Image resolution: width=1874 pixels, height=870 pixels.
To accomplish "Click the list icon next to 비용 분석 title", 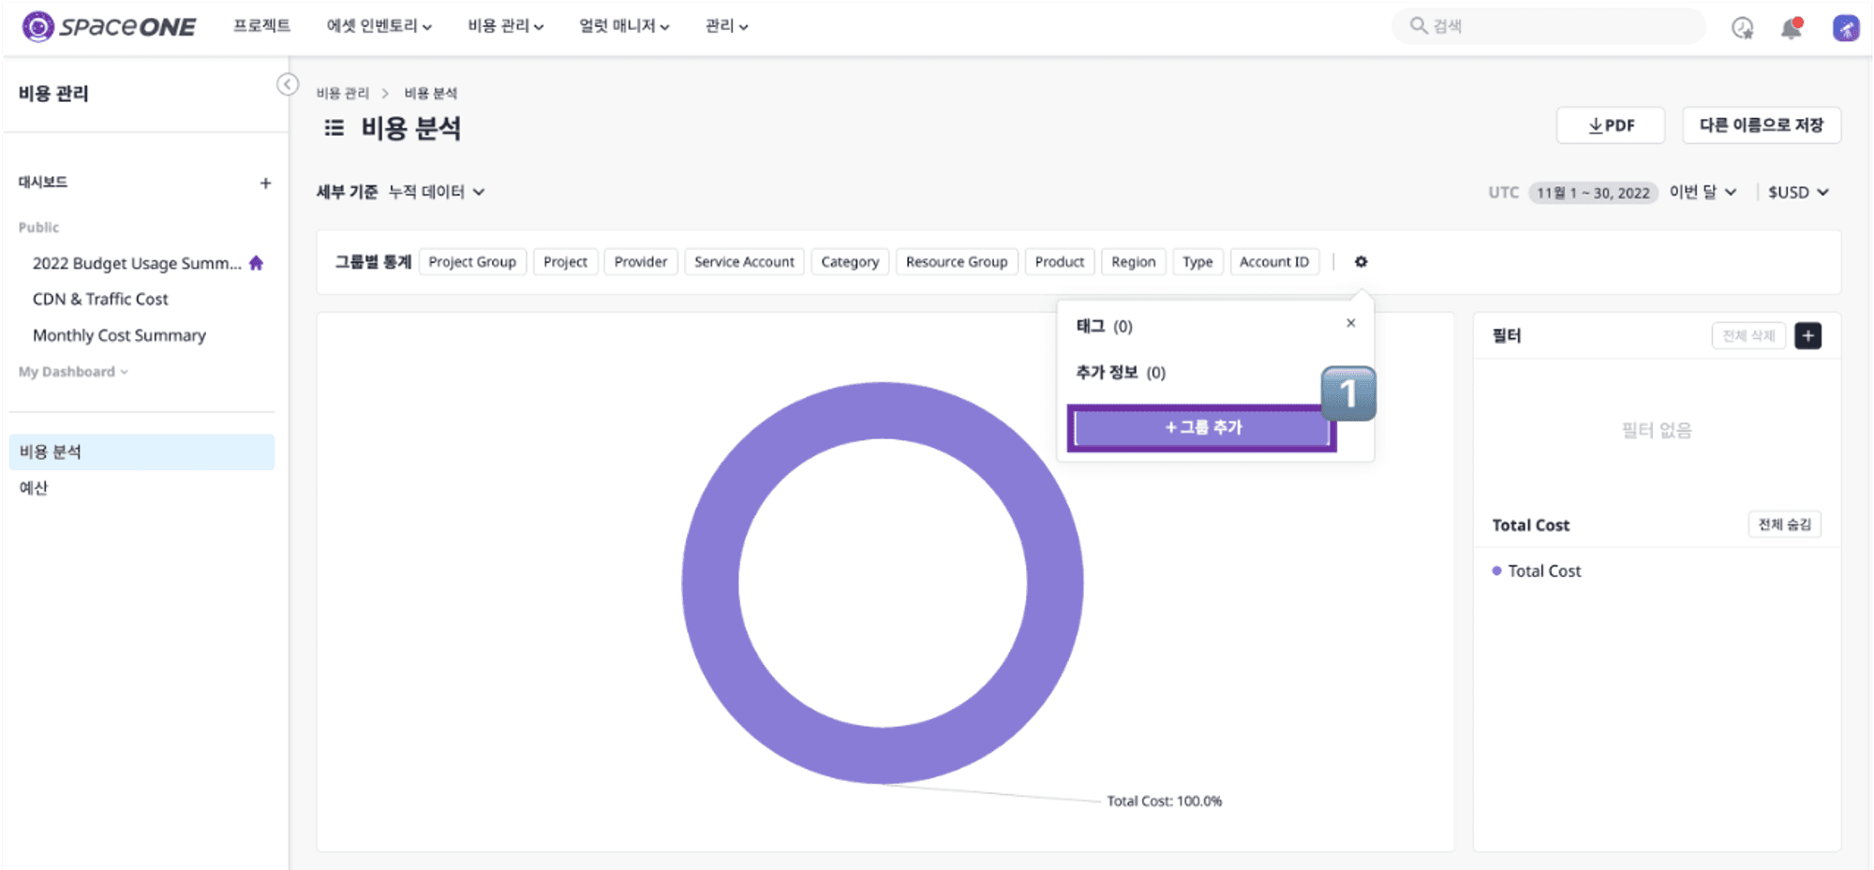I will click(335, 127).
